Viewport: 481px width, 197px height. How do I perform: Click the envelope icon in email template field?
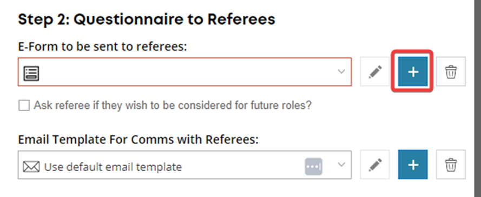click(31, 167)
